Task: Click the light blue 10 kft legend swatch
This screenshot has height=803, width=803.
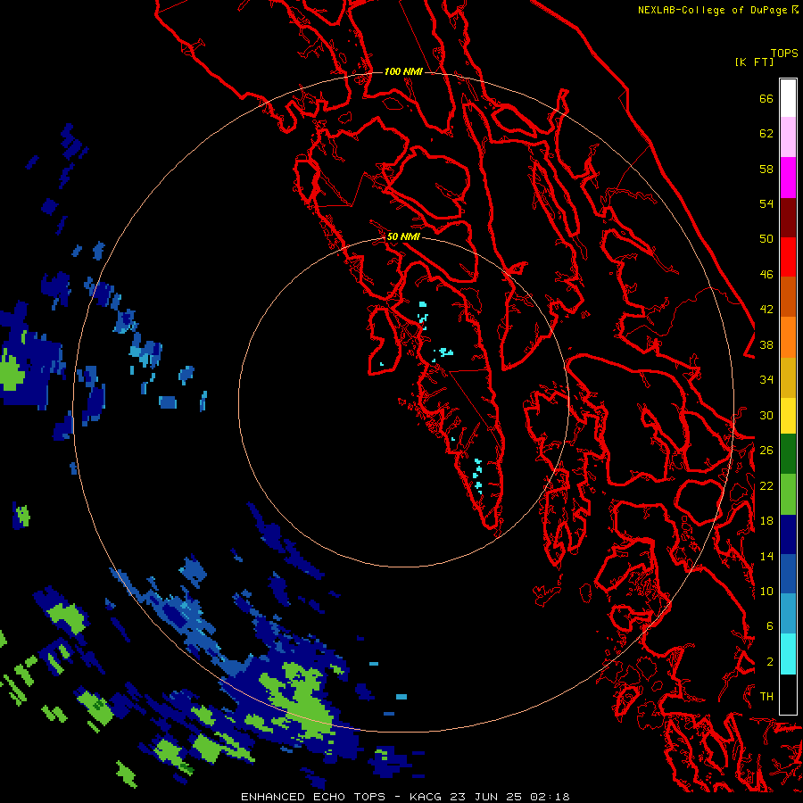Action: click(x=788, y=614)
